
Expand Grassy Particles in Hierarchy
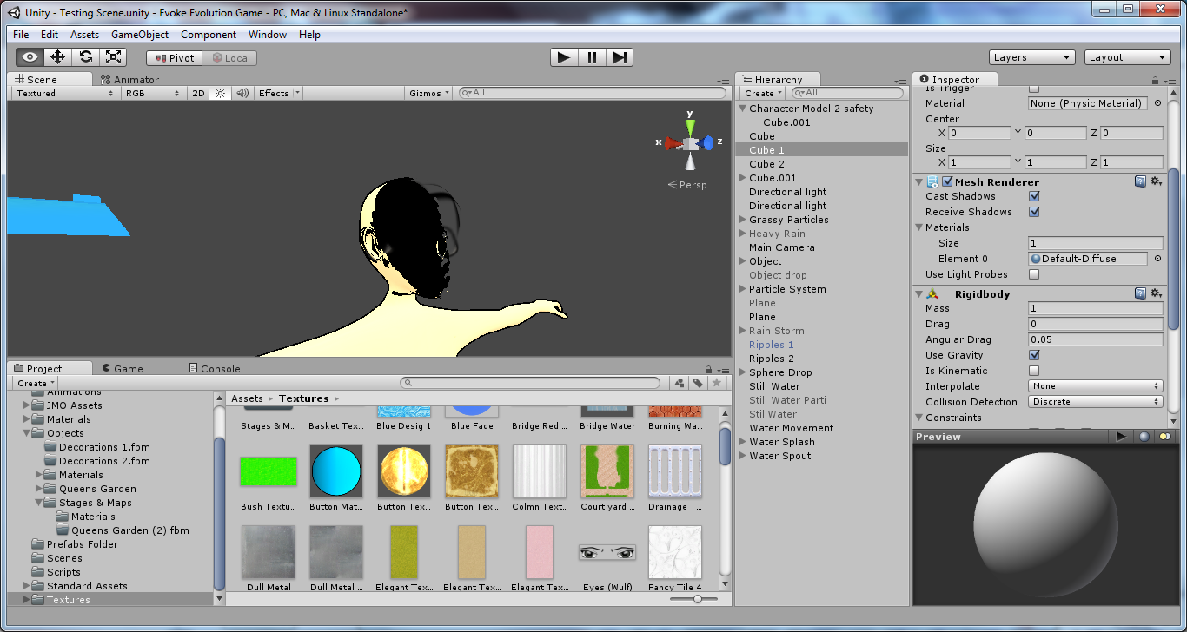[743, 220]
